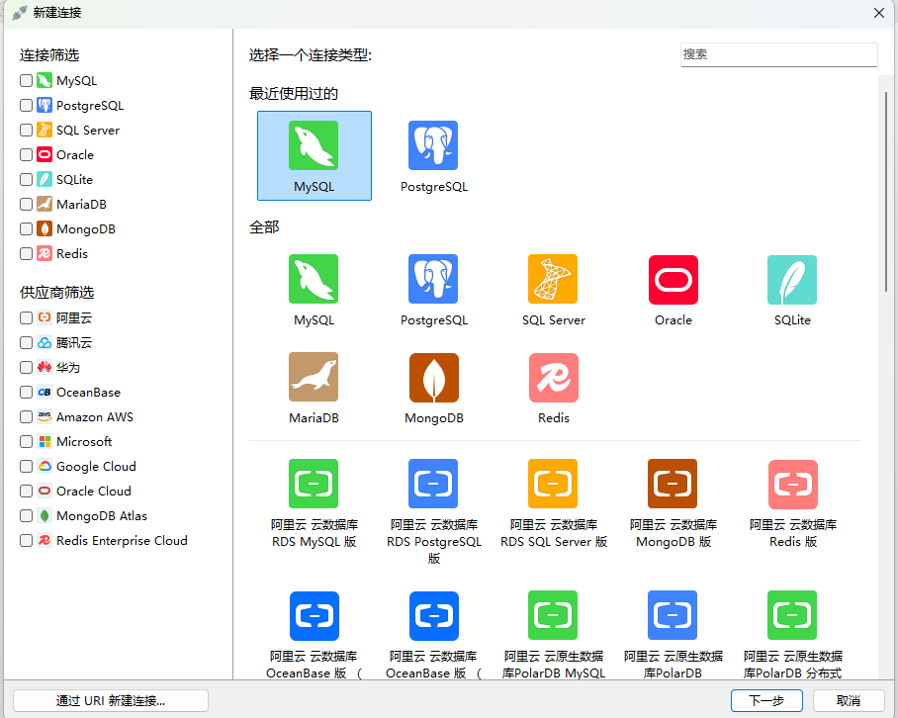
Task: Tick the OceanBase vendor filter checkbox
Action: point(26,393)
